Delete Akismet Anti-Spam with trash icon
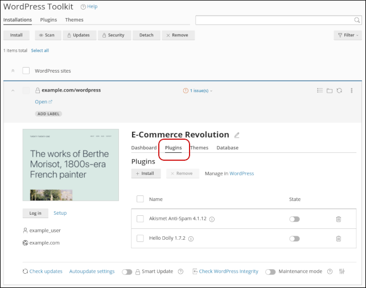The height and width of the screenshot is (288, 366). (339, 219)
